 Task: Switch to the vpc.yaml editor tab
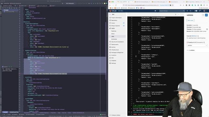click(x=52, y=6)
